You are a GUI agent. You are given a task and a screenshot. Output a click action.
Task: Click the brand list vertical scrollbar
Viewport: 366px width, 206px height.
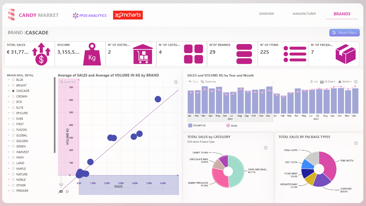coord(55,115)
